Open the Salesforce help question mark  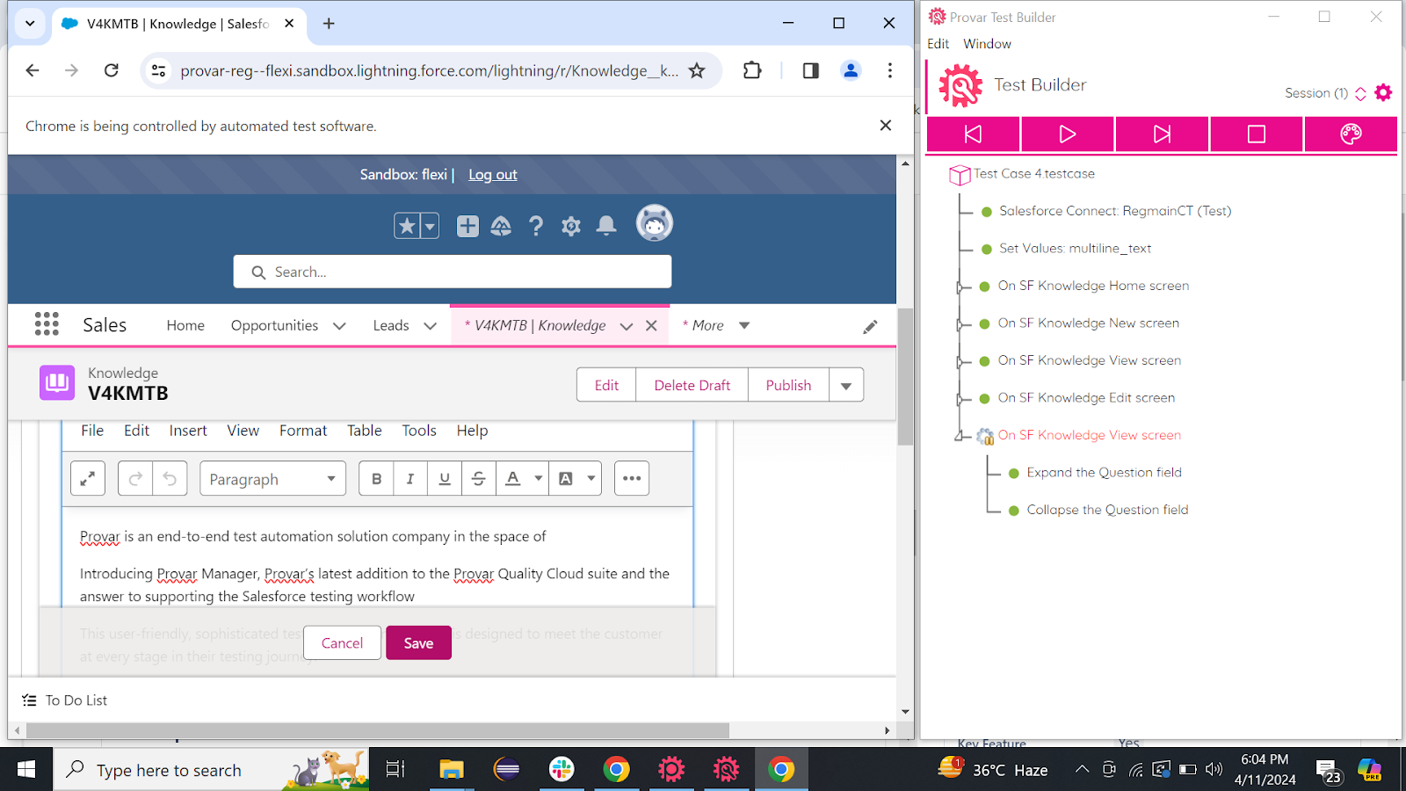(536, 226)
